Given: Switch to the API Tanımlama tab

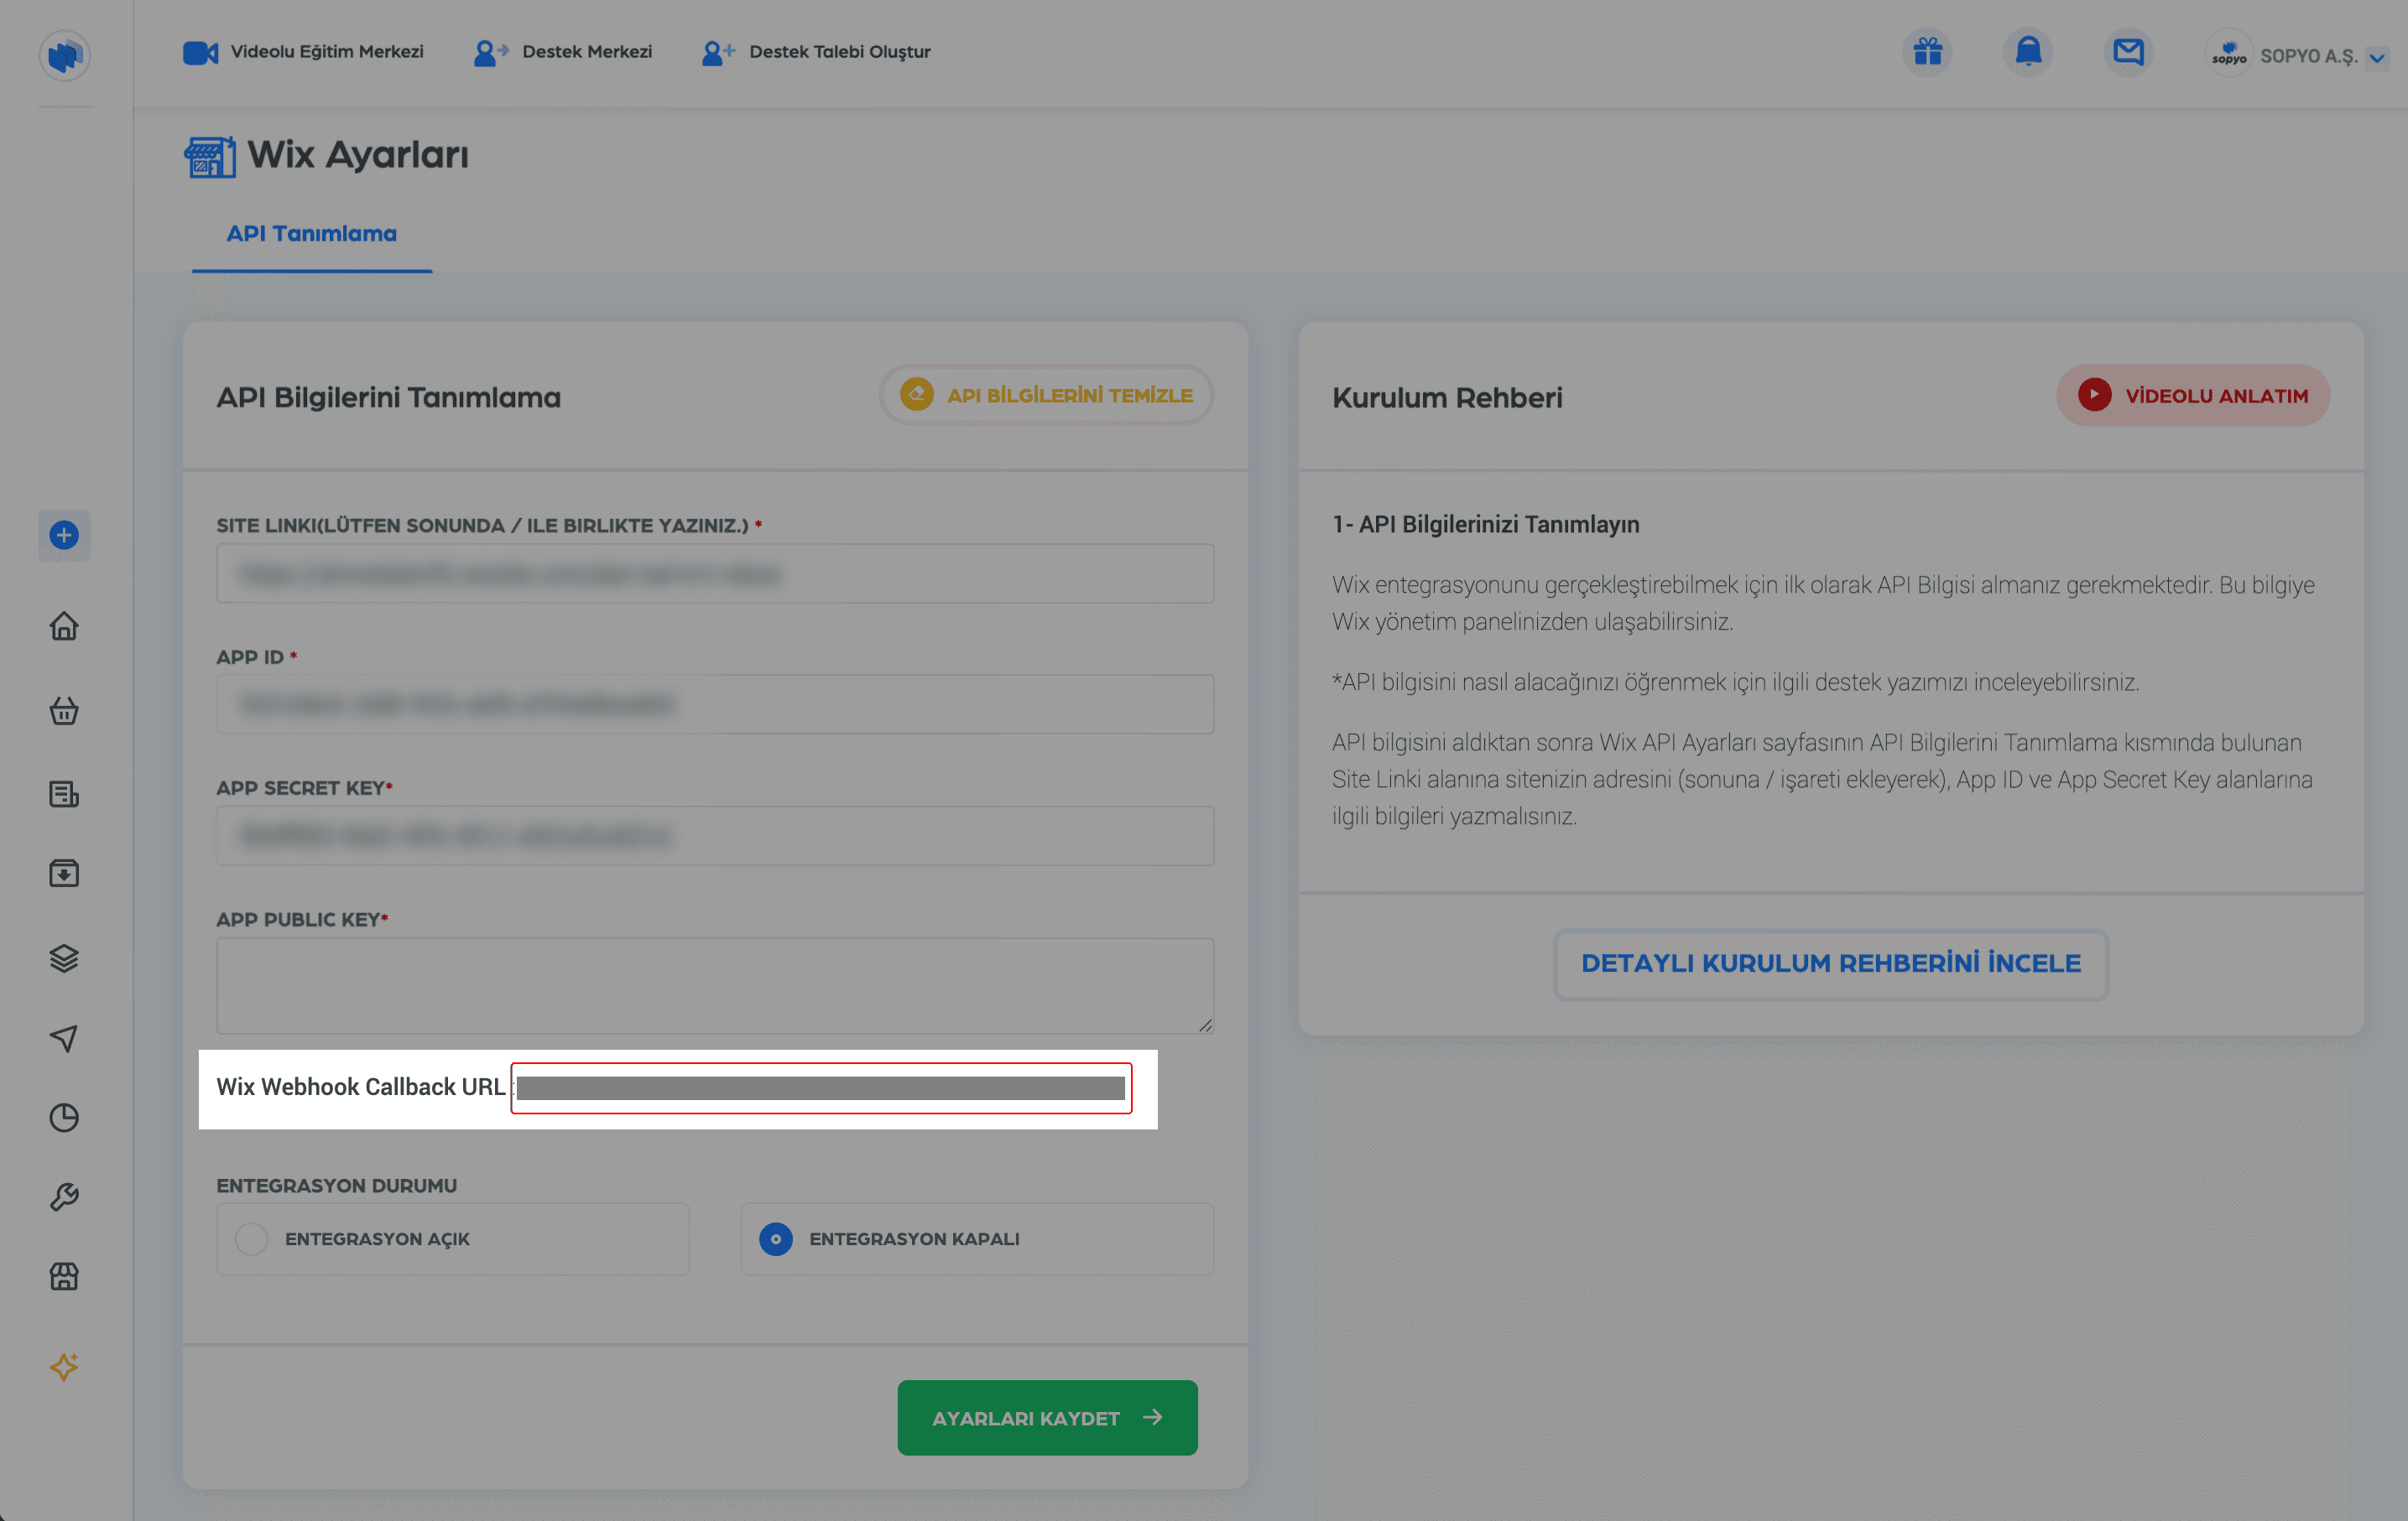Looking at the screenshot, I should 311,234.
